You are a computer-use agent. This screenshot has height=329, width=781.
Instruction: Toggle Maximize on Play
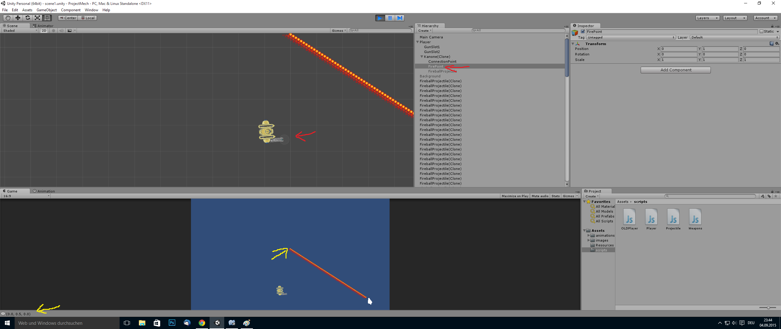(x=515, y=196)
